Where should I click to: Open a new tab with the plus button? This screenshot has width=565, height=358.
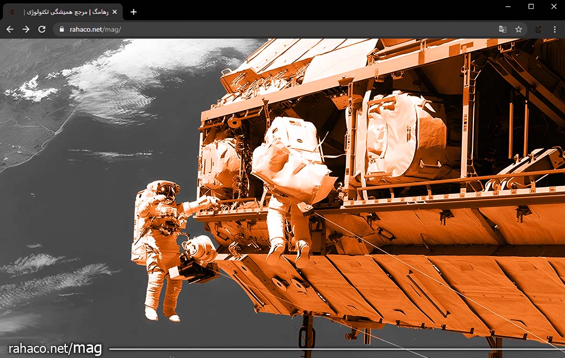133,12
